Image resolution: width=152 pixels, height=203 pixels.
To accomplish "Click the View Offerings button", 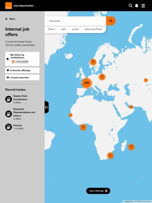I will click(x=98, y=191).
